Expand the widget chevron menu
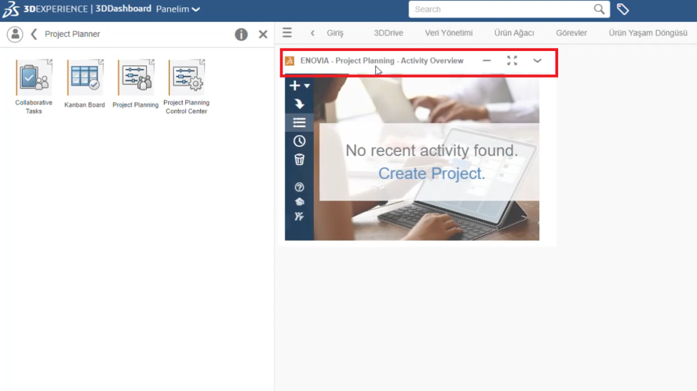This screenshot has height=391, width=697. [537, 61]
